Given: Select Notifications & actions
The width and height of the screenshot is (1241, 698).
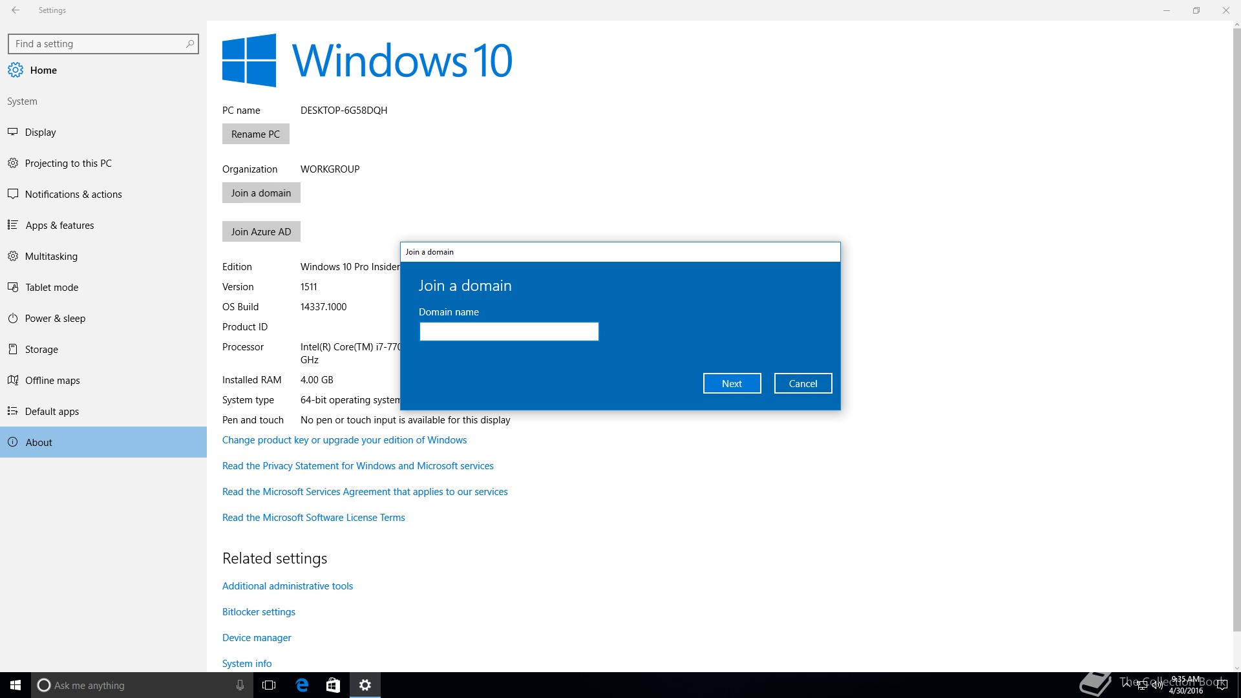Looking at the screenshot, I should tap(103, 194).
